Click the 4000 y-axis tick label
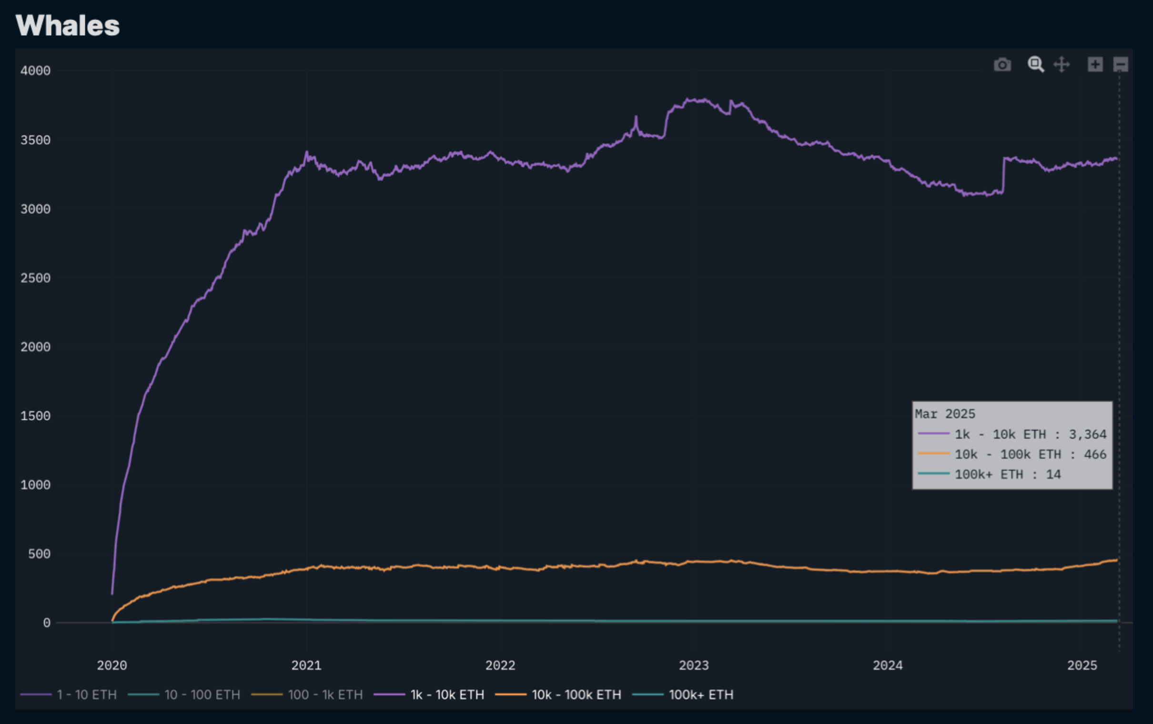The height and width of the screenshot is (724, 1153). tap(35, 71)
